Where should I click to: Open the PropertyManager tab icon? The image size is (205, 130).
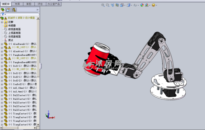click(x=8, y=10)
